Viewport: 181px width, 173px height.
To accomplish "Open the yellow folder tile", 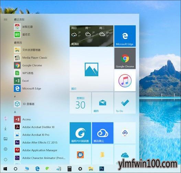I will tap(103, 154).
